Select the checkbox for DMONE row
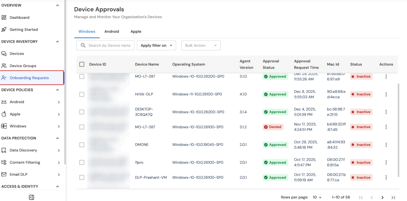The height and width of the screenshot is (201, 407). [x=82, y=145]
